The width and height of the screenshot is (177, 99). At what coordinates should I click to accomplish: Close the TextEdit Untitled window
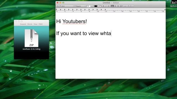(58, 3)
